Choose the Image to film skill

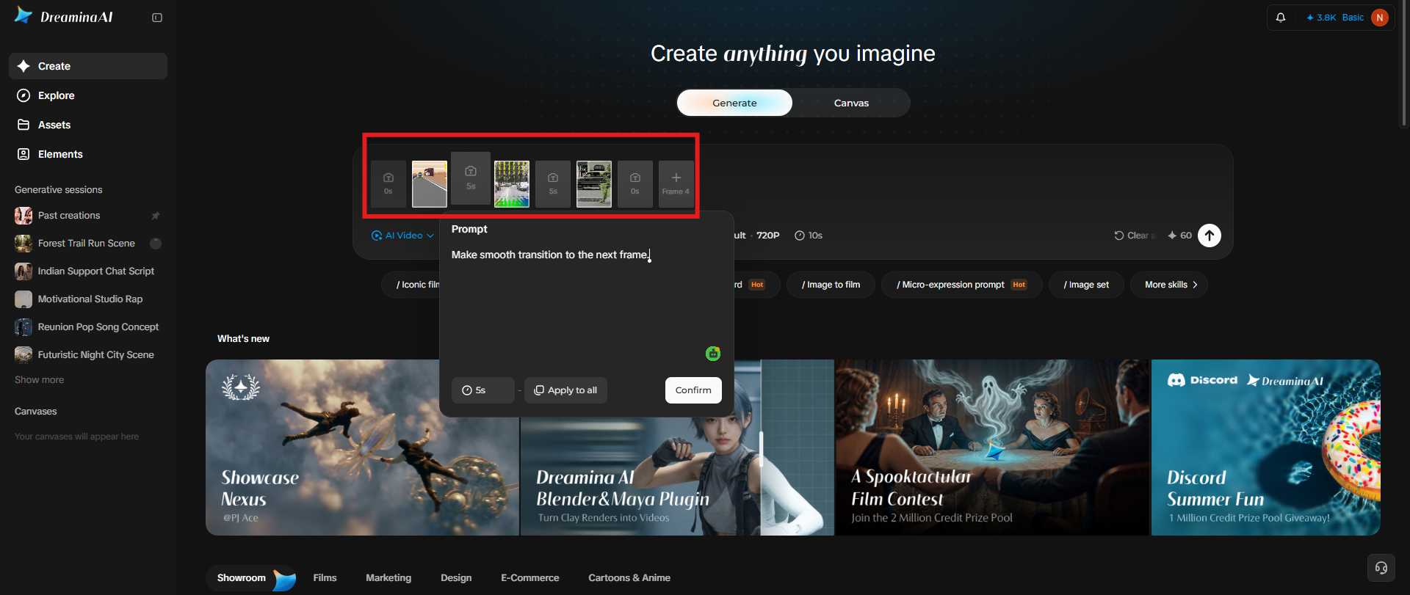(x=831, y=285)
